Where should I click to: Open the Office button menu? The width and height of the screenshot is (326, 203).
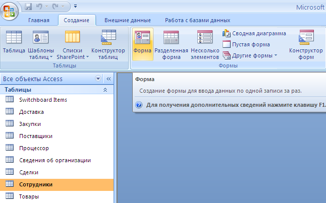(10, 11)
